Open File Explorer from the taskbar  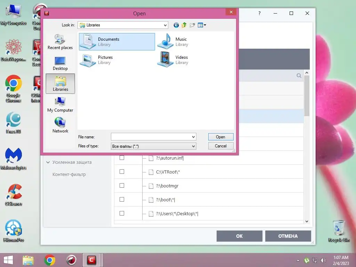(28, 260)
